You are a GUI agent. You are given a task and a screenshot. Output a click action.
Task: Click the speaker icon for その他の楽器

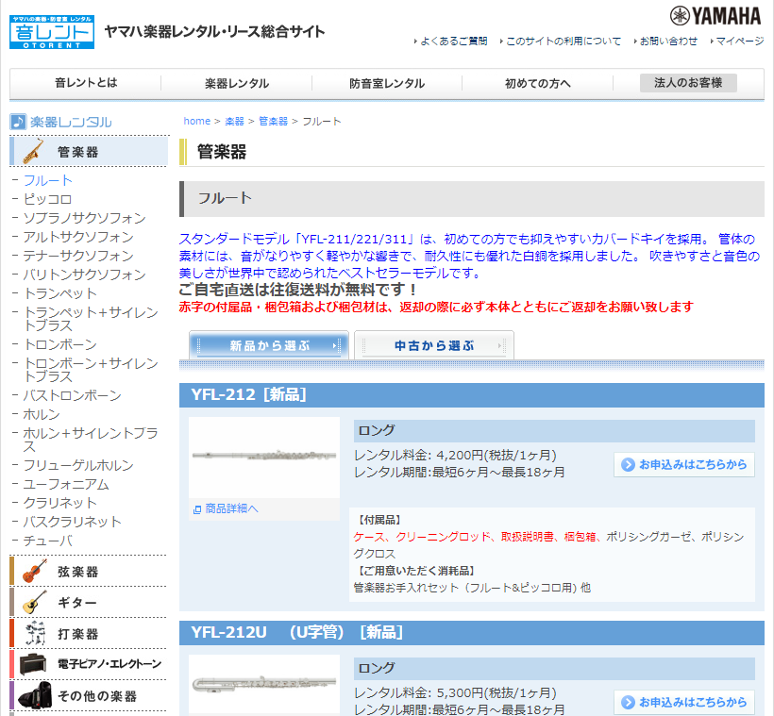point(35,695)
